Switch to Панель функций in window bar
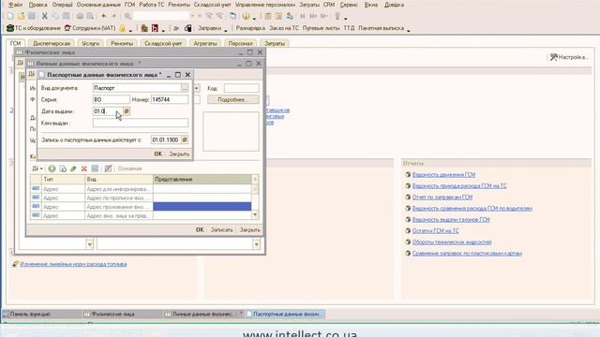Viewport: 600px width, 337px height. point(41,315)
